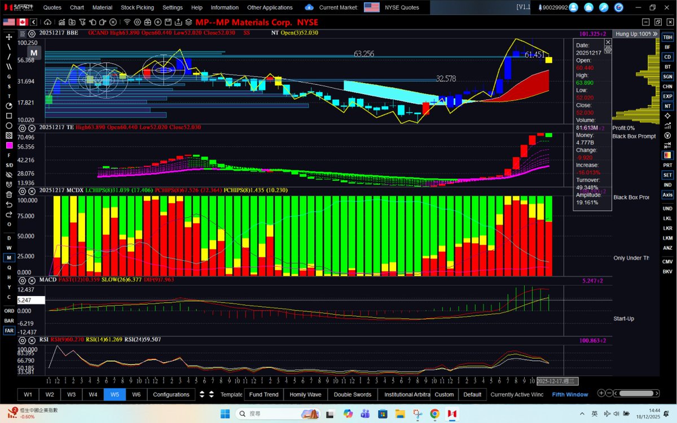677x423 pixels.
Task: Click the undo arrow icon
Action: click(9, 204)
